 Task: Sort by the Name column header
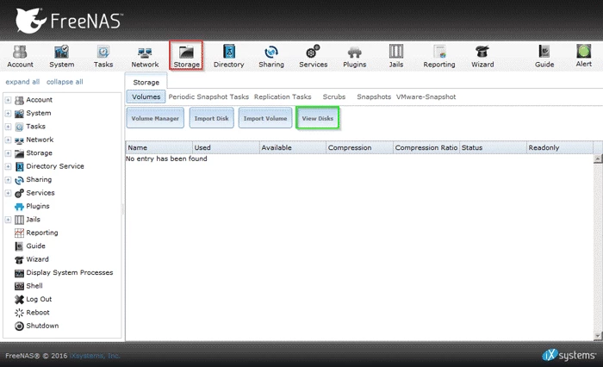(x=159, y=147)
